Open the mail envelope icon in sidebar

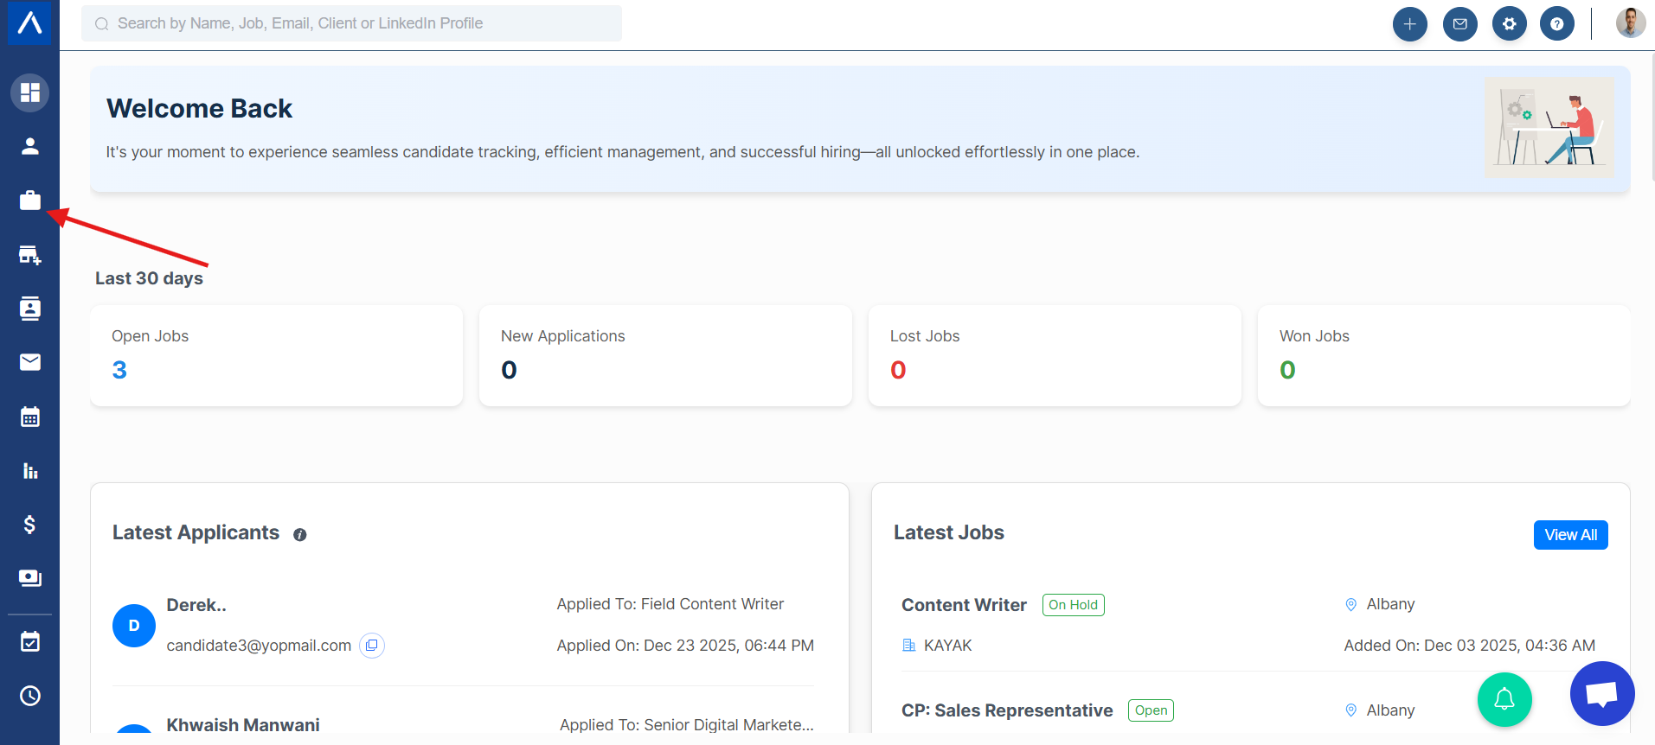tap(29, 362)
